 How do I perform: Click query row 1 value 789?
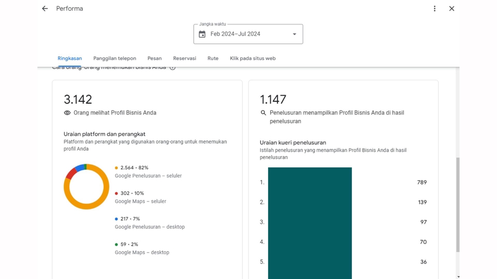[422, 182]
